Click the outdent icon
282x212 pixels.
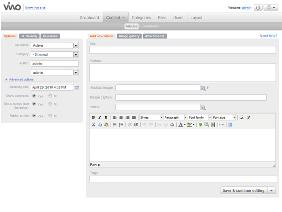[130, 125]
